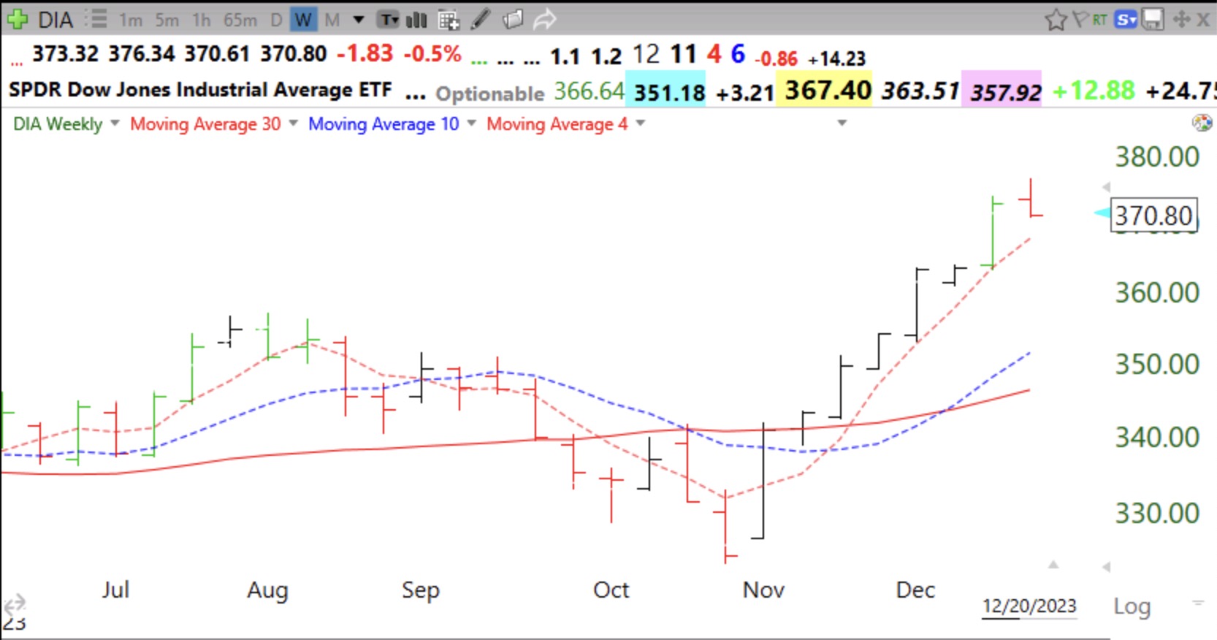Open the notes cards icon
This screenshot has width=1217, height=640.
[513, 20]
